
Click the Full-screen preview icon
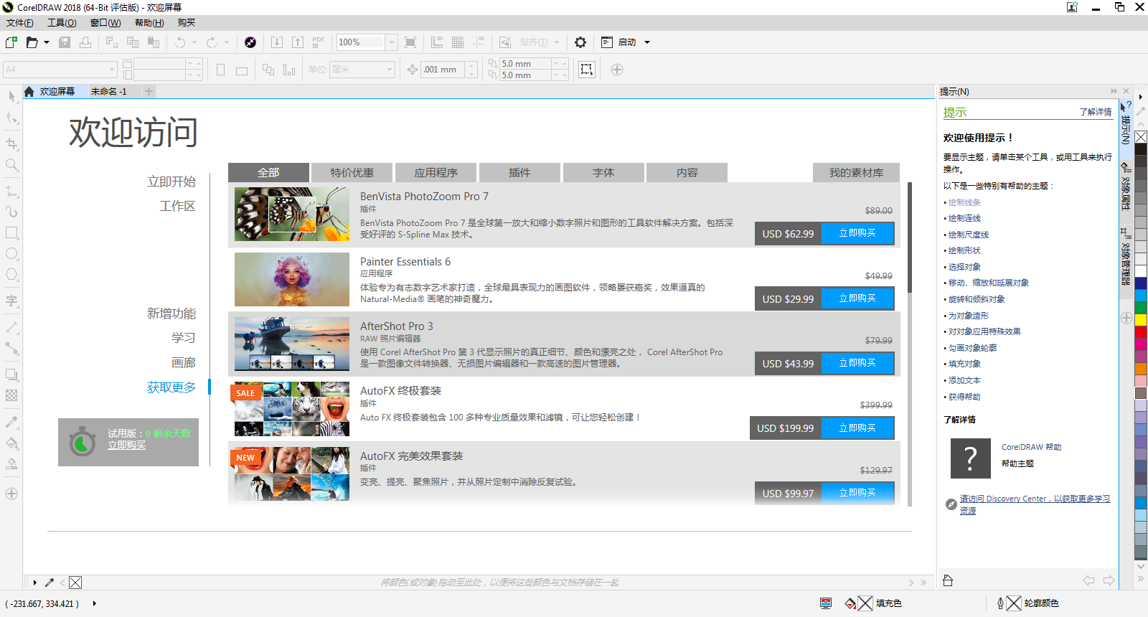click(410, 42)
